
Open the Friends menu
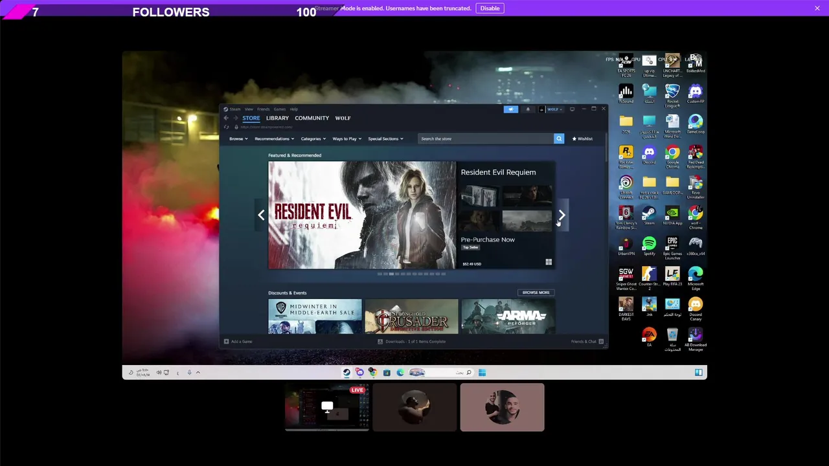(x=263, y=109)
